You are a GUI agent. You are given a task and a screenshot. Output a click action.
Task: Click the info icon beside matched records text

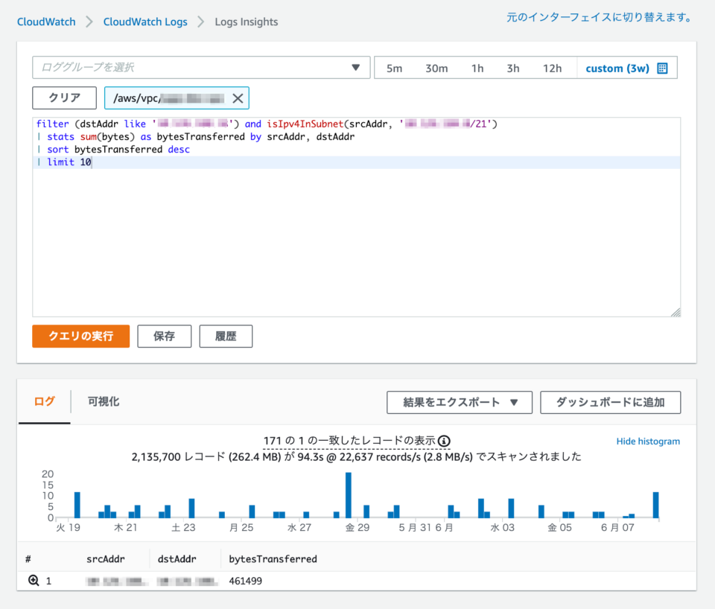click(x=444, y=441)
